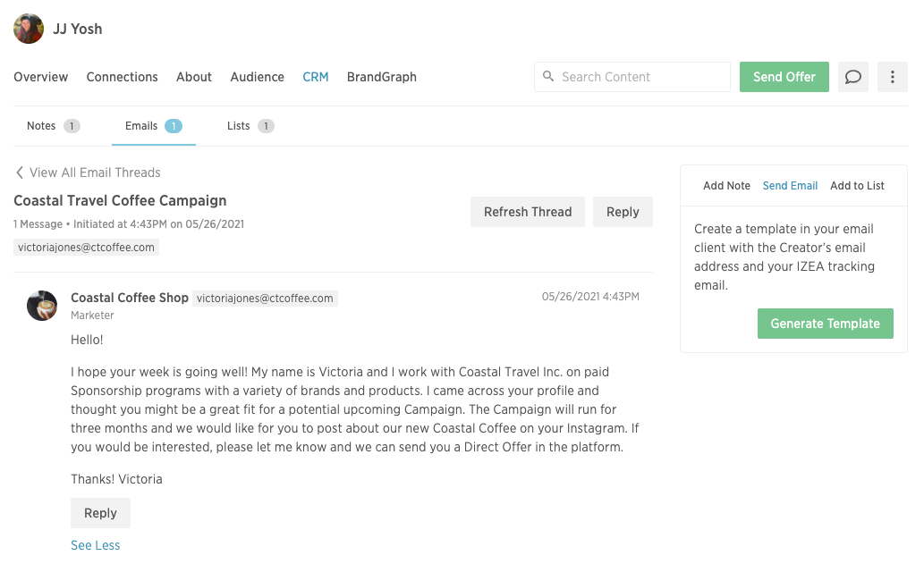Select Send Email in side panel
This screenshot has width=924, height=564.
(790, 186)
